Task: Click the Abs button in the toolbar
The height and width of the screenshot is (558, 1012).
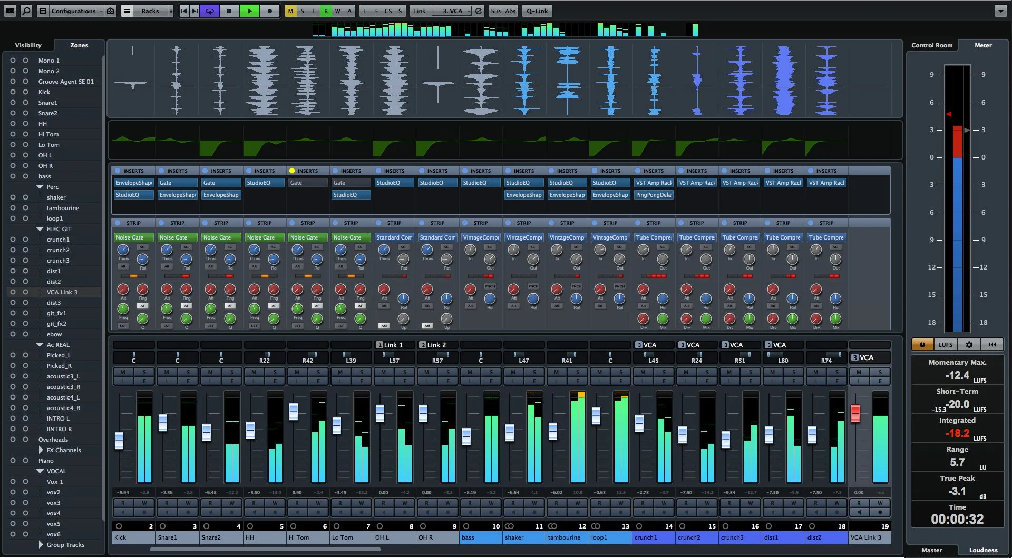Action: coord(510,11)
